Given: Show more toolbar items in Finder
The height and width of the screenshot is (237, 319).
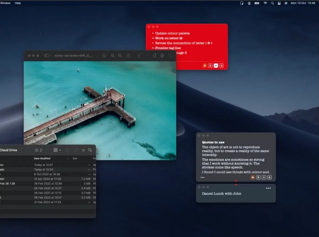Looking at the screenshot, I should pyautogui.click(x=83, y=150).
